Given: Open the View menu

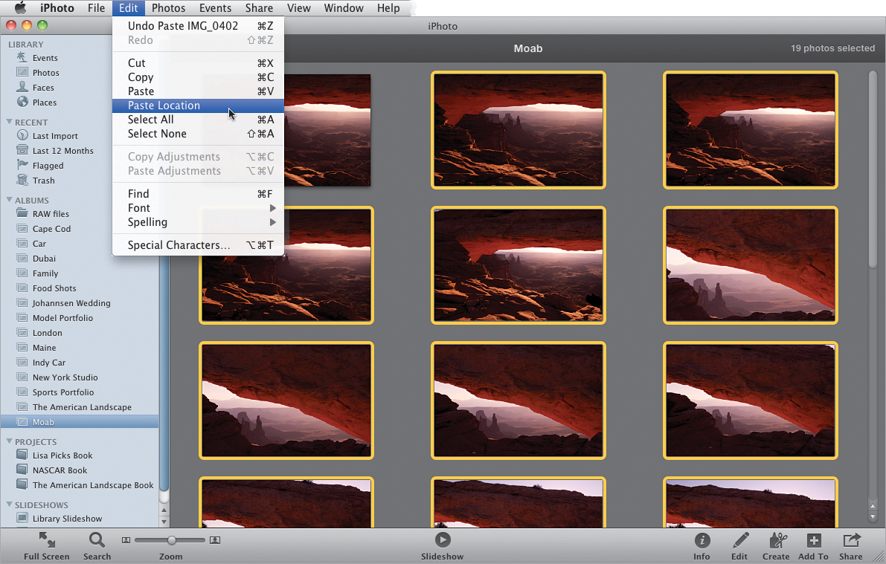Looking at the screenshot, I should pyautogui.click(x=298, y=8).
